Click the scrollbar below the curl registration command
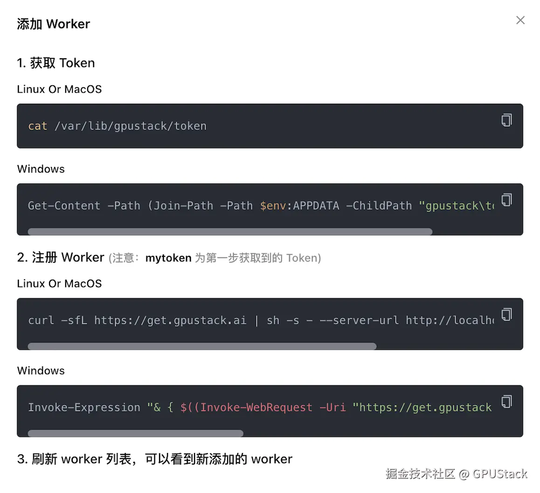 [202, 346]
